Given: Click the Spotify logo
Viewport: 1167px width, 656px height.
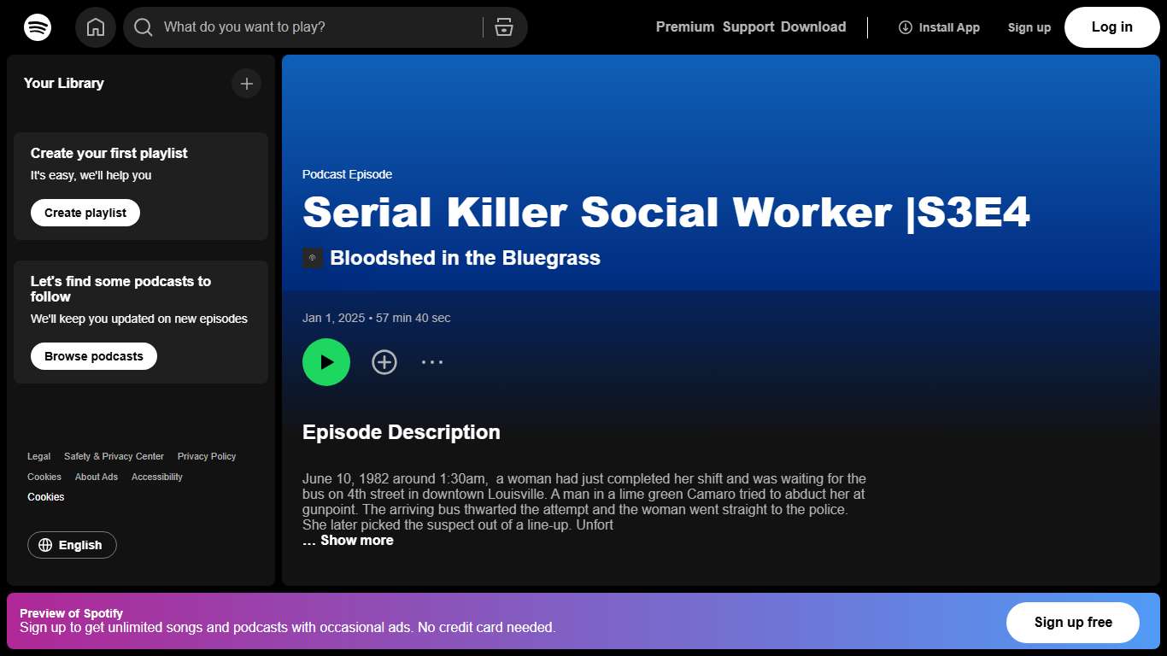Looking at the screenshot, I should [38, 26].
